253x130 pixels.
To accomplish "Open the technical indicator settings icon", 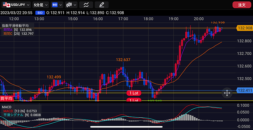I will pyautogui.click(x=86, y=5).
